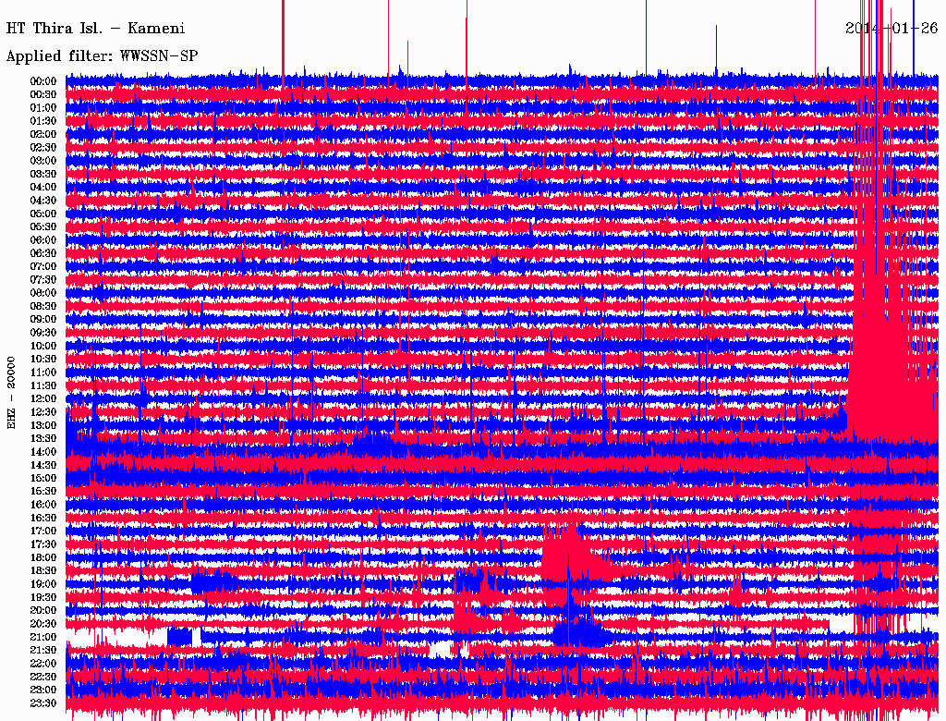
Task: Click the 'Applied filter: WWSSN-SP' label
Action: (102, 56)
